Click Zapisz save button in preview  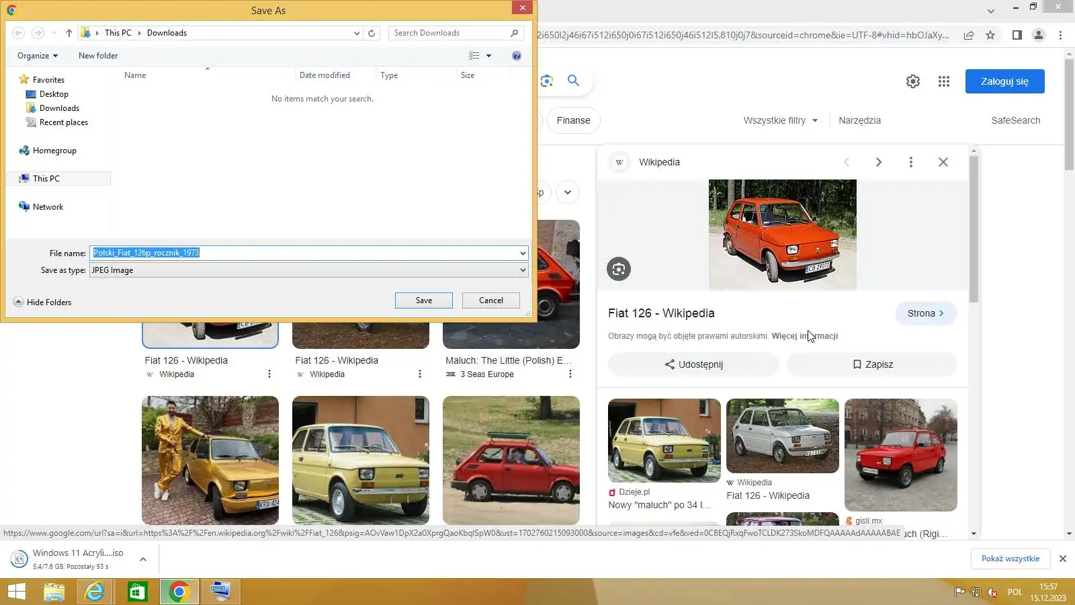coord(872,364)
